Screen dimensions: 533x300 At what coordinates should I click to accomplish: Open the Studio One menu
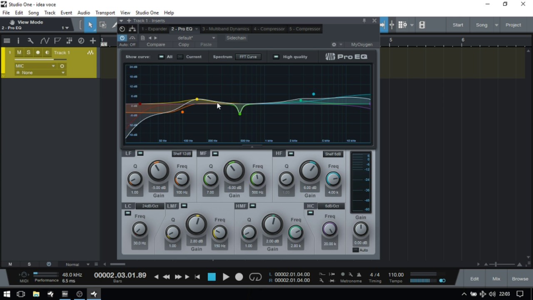(x=147, y=13)
